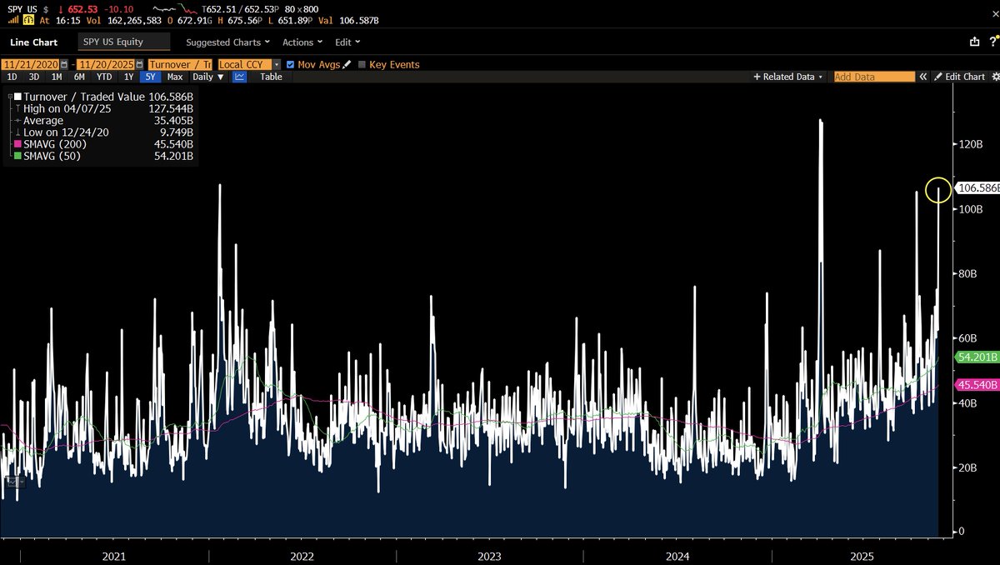Click the Add Data input field
1000x565 pixels.
(873, 77)
